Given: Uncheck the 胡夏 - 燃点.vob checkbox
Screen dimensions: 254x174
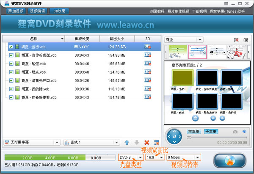Looking at the screenshot, I should [x=11, y=72].
